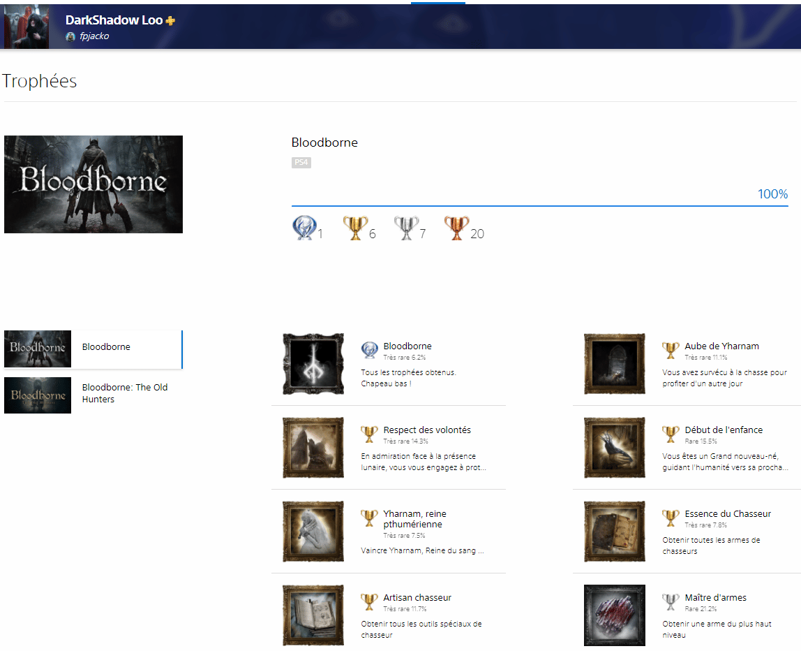Open the Yharnam, reine pthumérienne trophy title
The width and height of the screenshot is (801, 651).
coord(414,519)
